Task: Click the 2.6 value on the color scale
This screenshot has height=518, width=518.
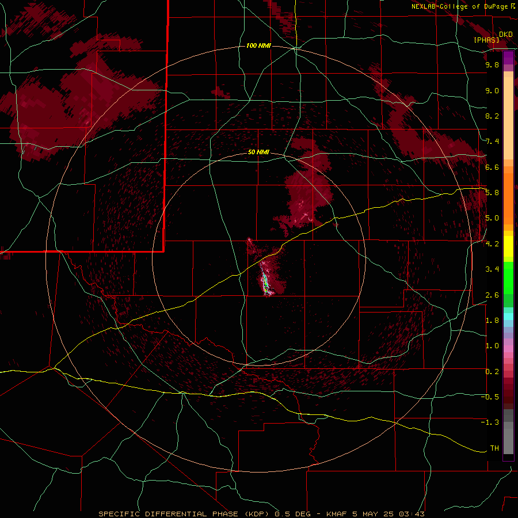Action: point(492,295)
